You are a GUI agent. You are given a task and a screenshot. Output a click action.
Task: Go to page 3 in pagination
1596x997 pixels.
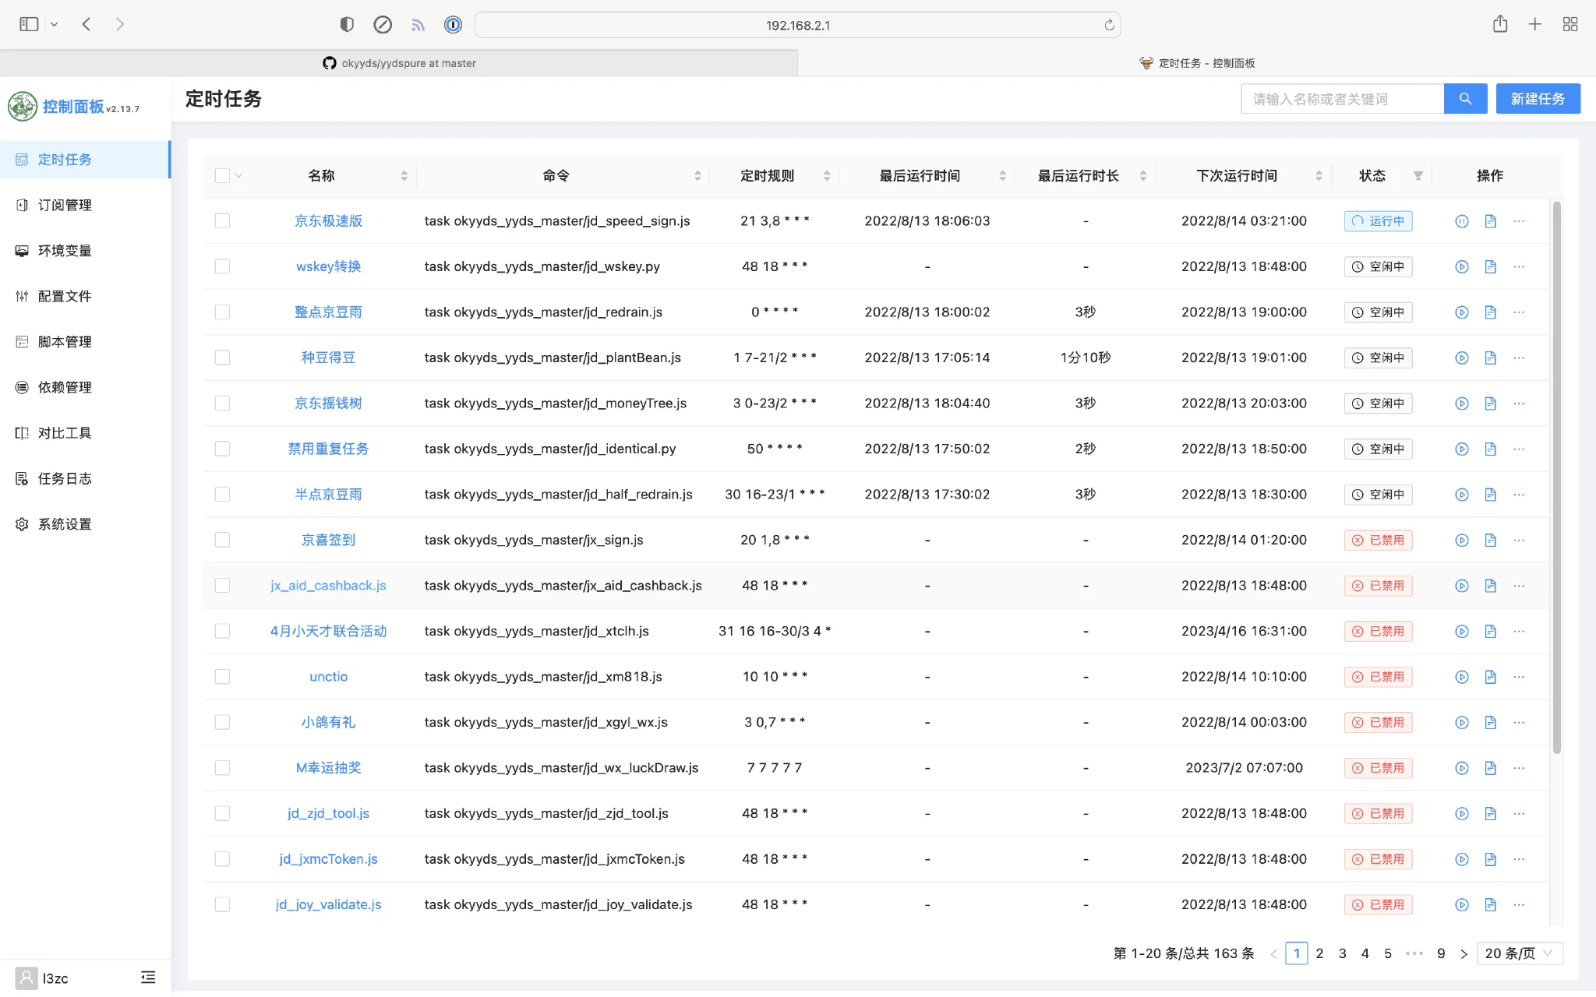click(1342, 953)
